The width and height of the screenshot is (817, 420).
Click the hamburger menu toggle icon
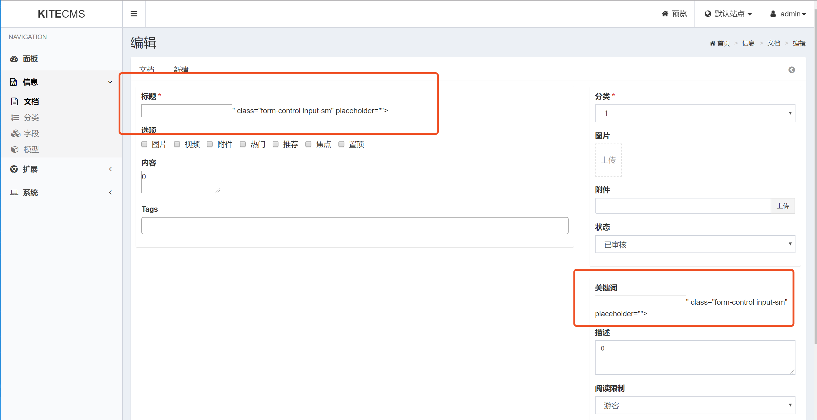pyautogui.click(x=134, y=14)
